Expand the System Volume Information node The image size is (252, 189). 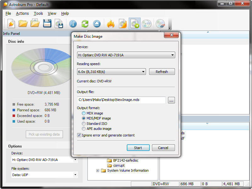click(x=98, y=171)
